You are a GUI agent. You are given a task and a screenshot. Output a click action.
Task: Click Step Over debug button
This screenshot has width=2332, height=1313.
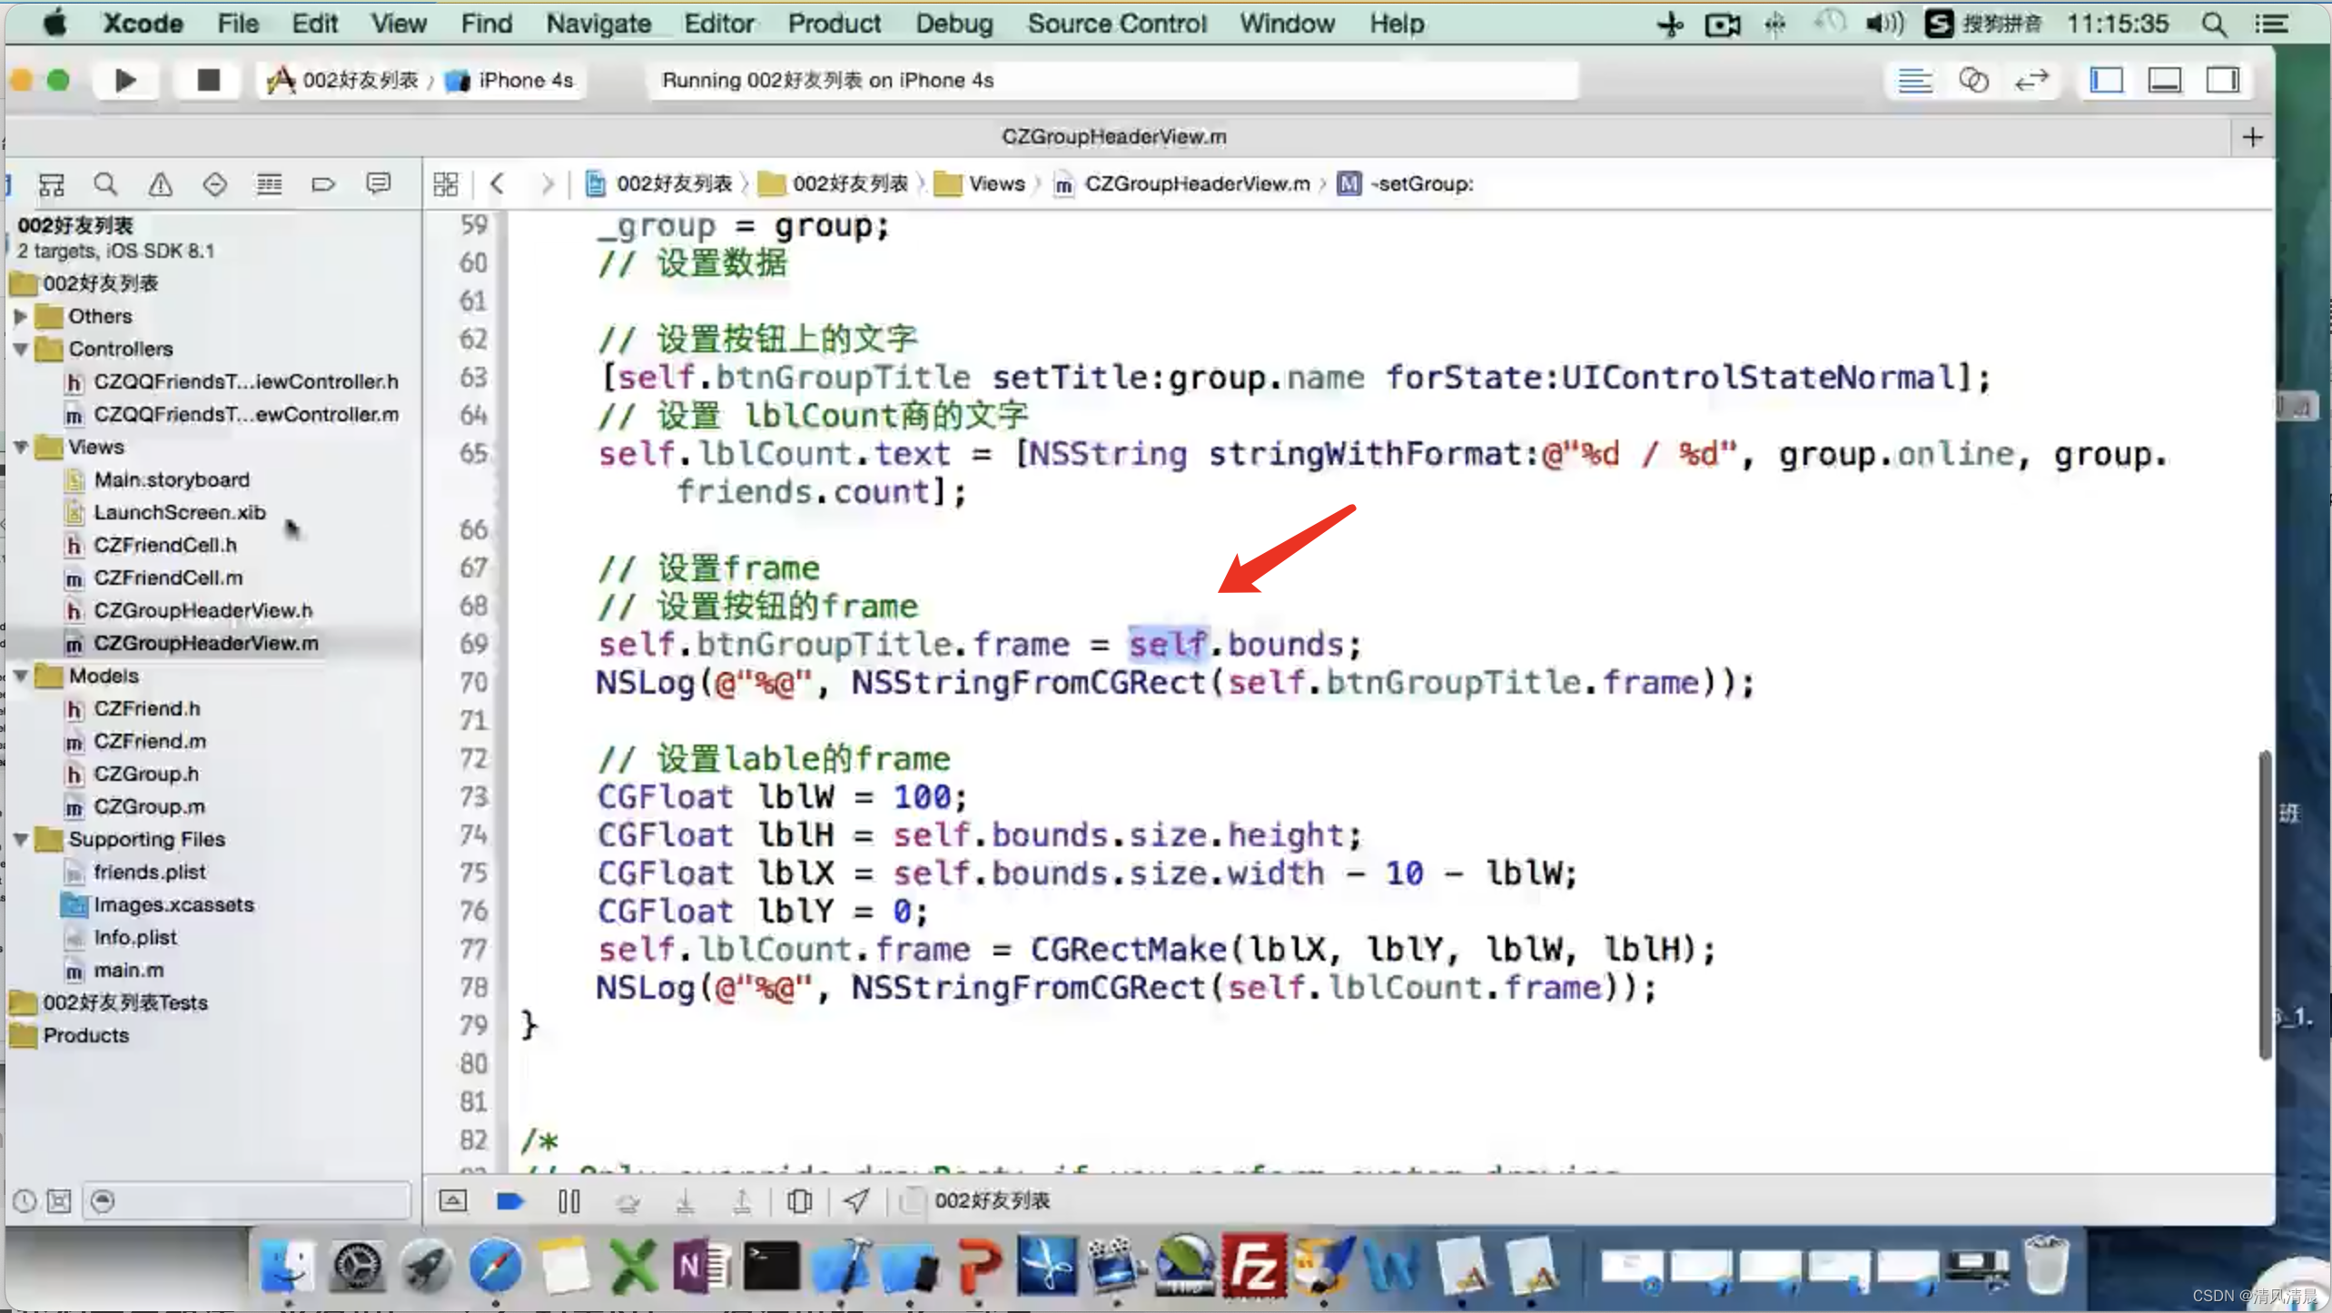pyautogui.click(x=627, y=1201)
